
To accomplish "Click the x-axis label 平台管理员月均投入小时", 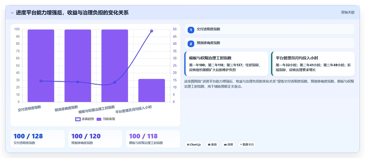I will point(134,109).
